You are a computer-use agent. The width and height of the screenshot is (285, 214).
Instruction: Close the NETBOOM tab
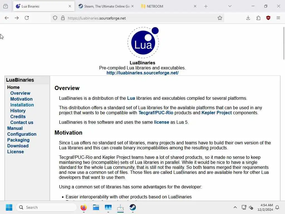(x=195, y=6)
